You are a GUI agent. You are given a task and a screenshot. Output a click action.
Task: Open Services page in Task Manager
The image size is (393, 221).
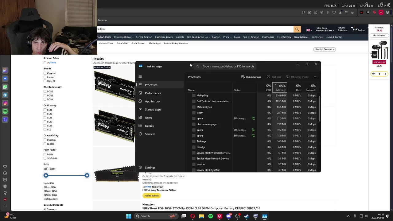click(x=160, y=134)
